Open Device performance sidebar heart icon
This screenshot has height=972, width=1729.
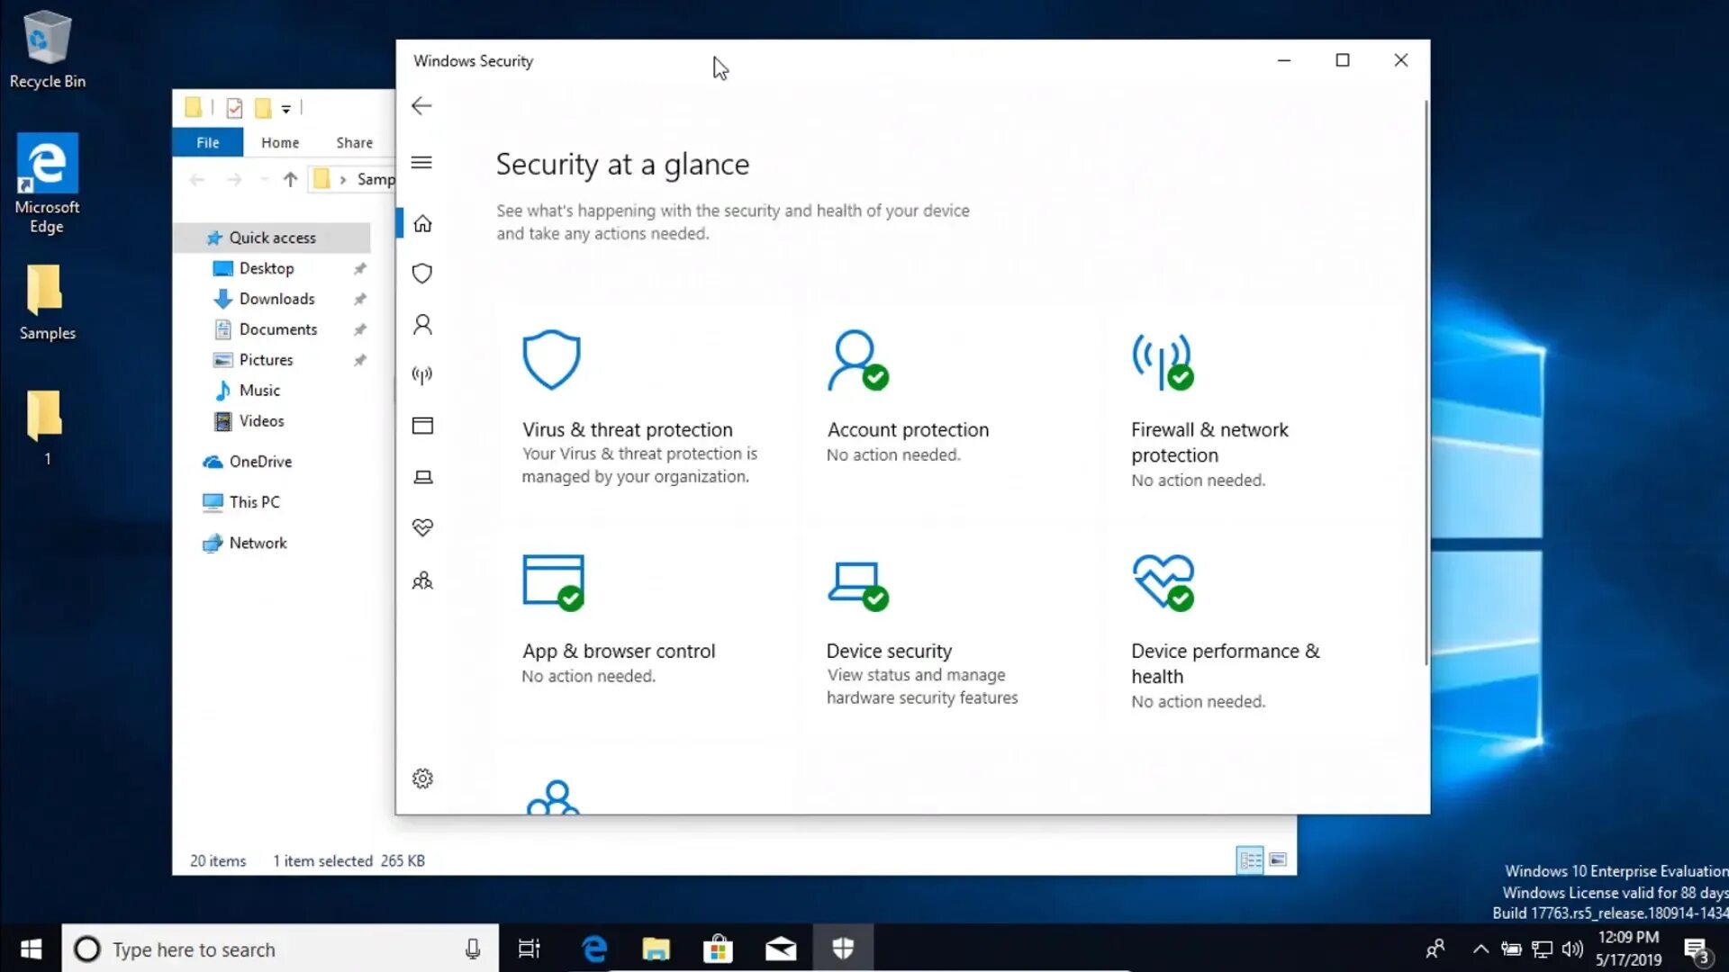[x=422, y=527]
